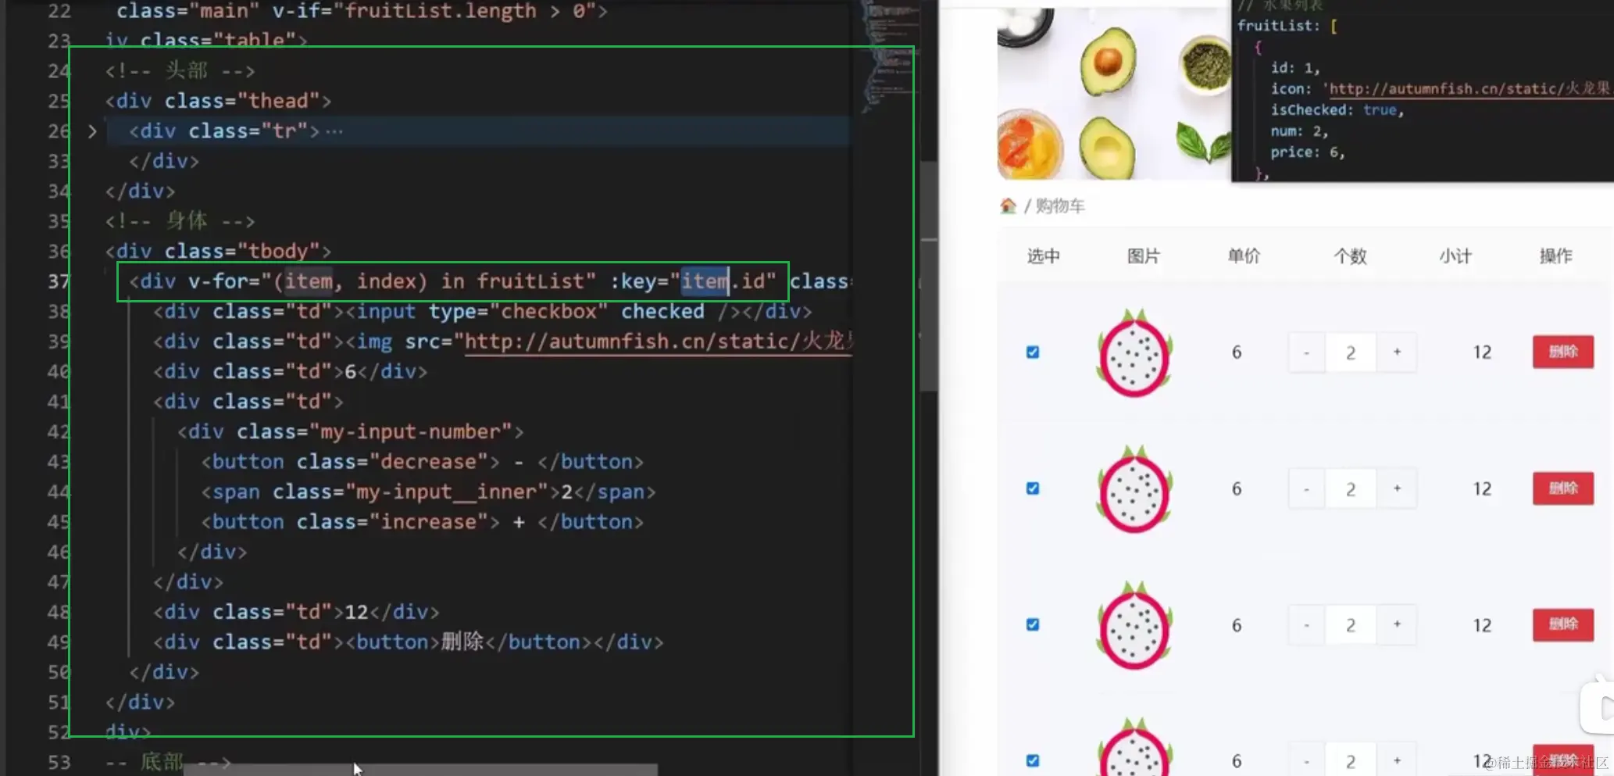Click line number 37 in the gutter

tap(59, 281)
